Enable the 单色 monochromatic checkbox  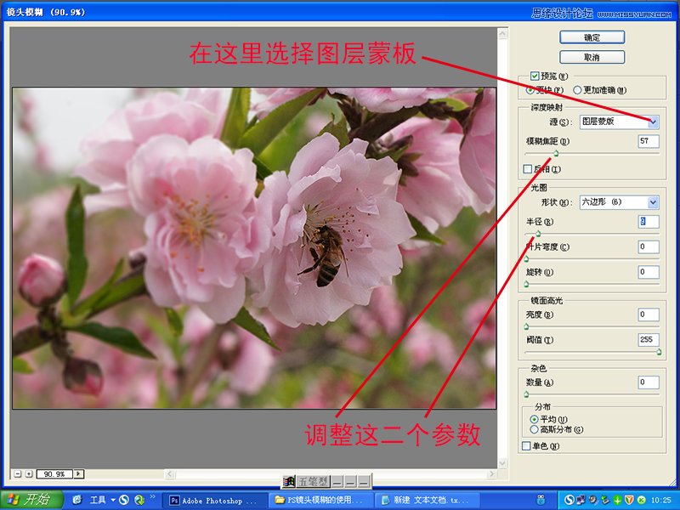(x=526, y=445)
